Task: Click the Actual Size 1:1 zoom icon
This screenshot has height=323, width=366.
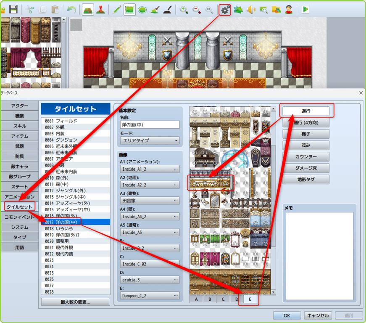Action: click(209, 10)
